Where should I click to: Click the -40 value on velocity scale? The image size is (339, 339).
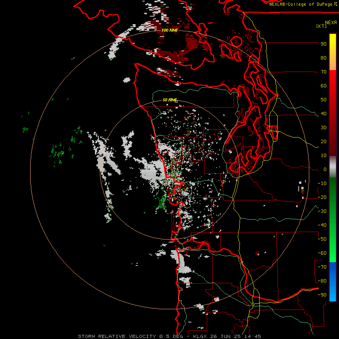tap(322, 225)
